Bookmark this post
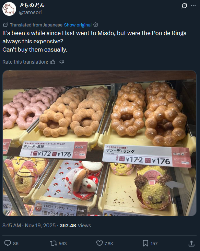 tap(145, 243)
